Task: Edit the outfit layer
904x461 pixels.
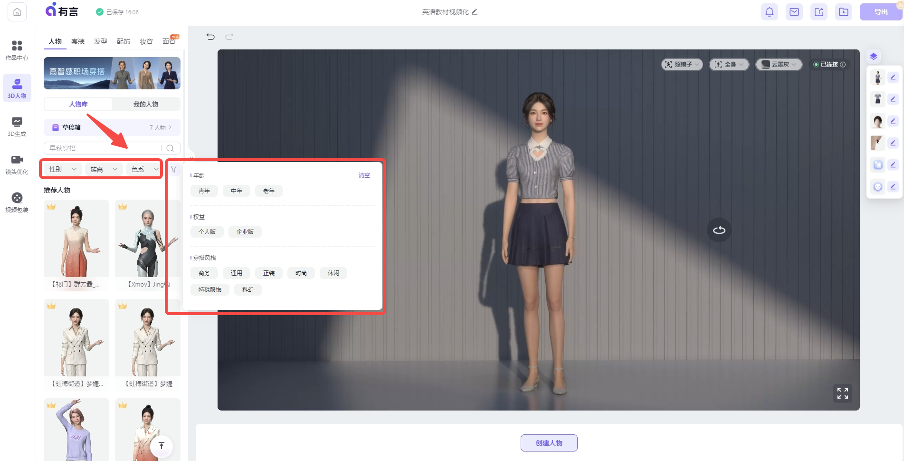Action: 893,99
